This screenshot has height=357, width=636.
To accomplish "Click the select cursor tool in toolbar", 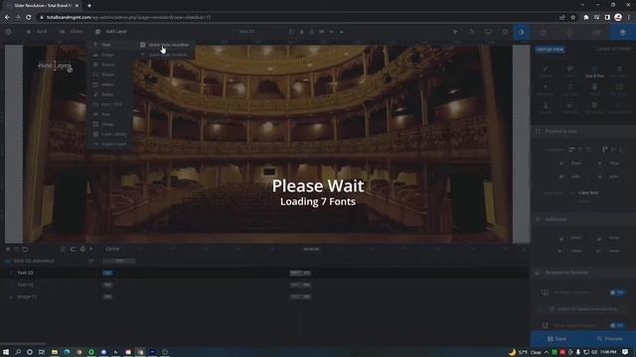I will 455,32.
